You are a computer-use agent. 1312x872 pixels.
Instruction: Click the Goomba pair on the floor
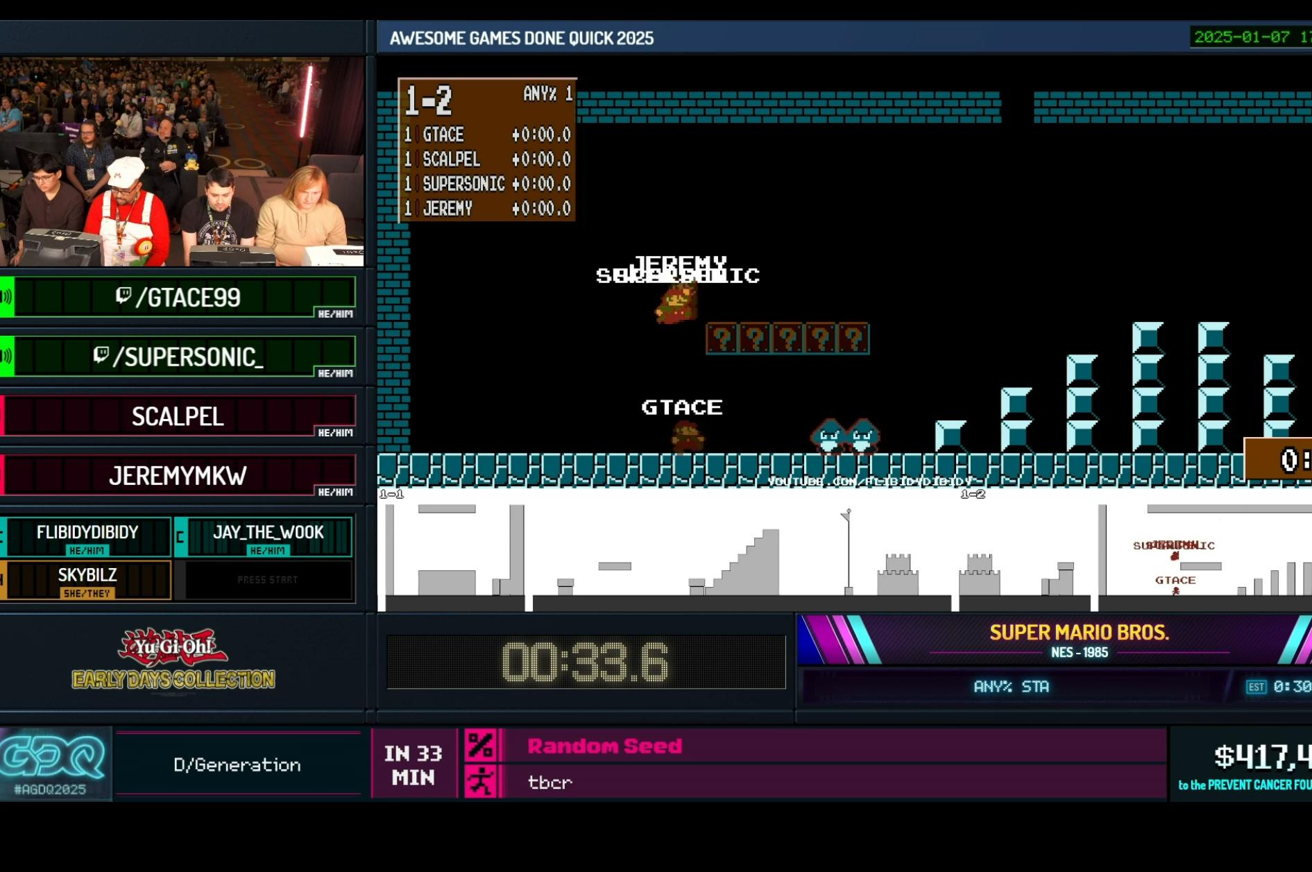click(x=845, y=436)
